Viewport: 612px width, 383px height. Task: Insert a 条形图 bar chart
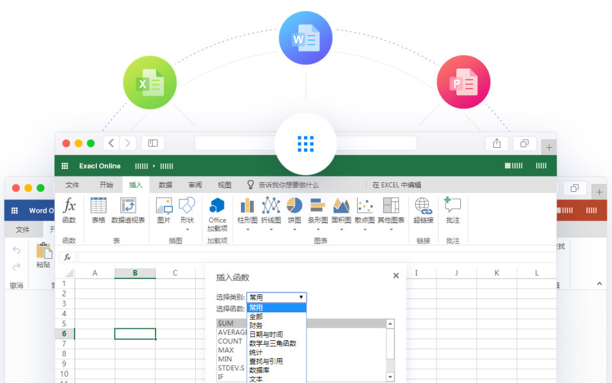(317, 213)
